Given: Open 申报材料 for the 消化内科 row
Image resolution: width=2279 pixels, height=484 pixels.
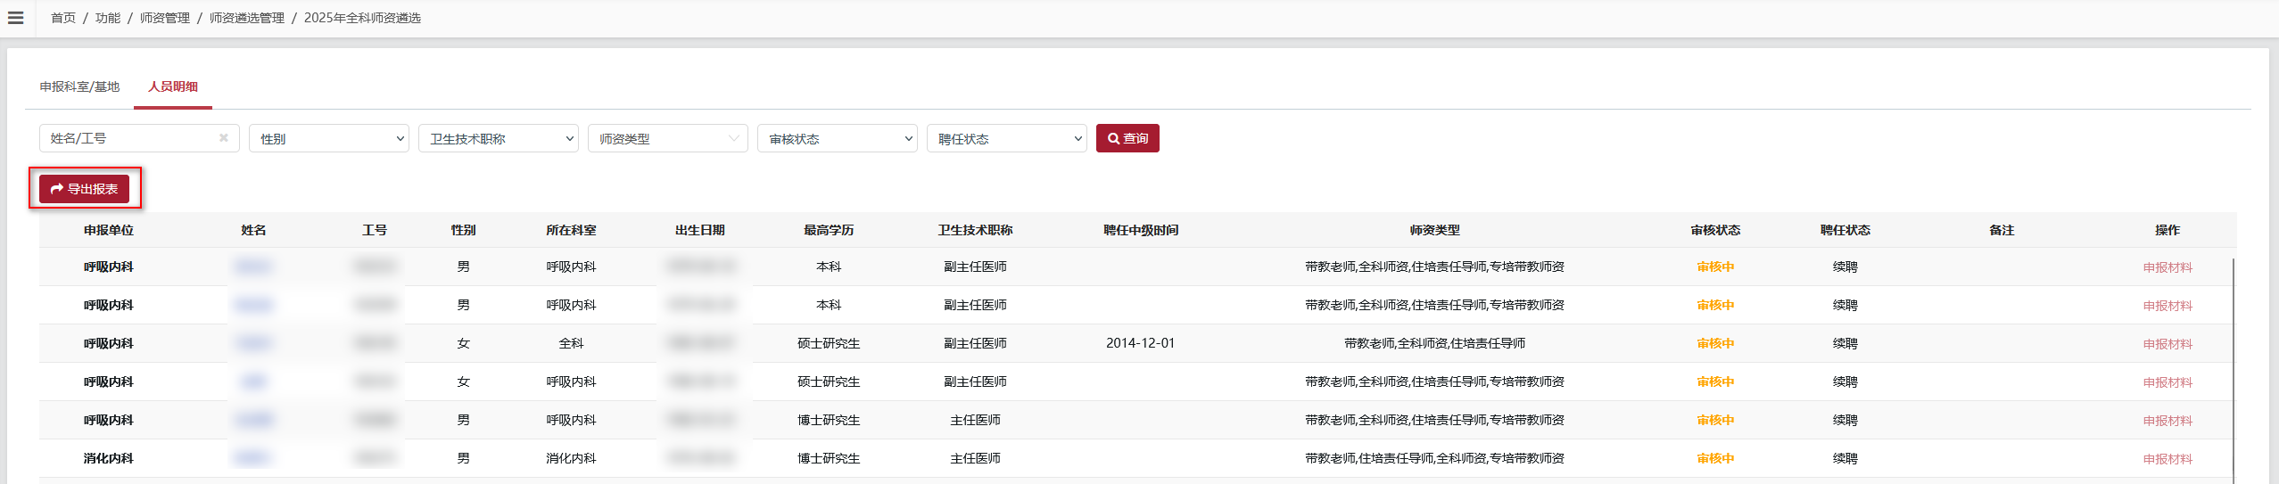Looking at the screenshot, I should pos(2168,459).
